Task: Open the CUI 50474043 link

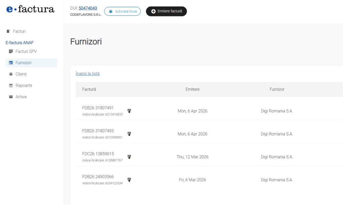Action: pyautogui.click(x=88, y=8)
